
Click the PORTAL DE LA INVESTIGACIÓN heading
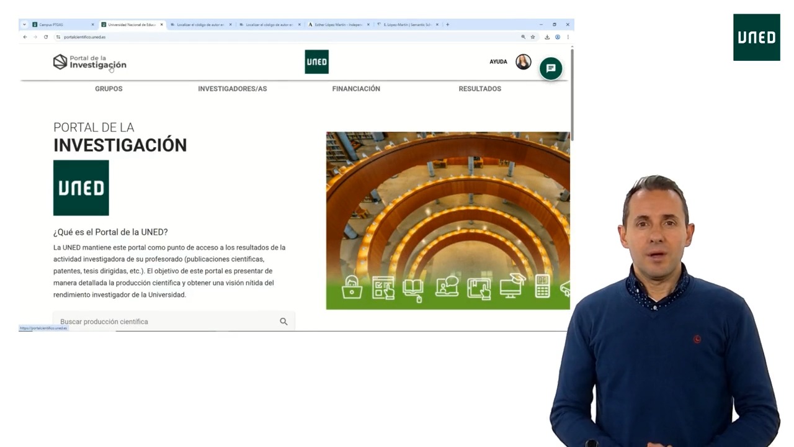(120, 137)
